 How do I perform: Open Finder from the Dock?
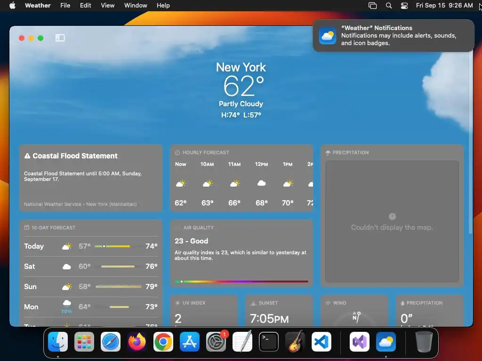click(58, 342)
